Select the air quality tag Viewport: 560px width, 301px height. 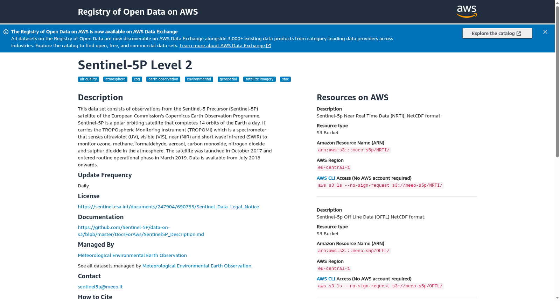(x=88, y=79)
